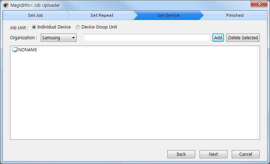Viewport: 270px width, 164px height.
Task: Click the Set Device step tab
Action: click(168, 15)
